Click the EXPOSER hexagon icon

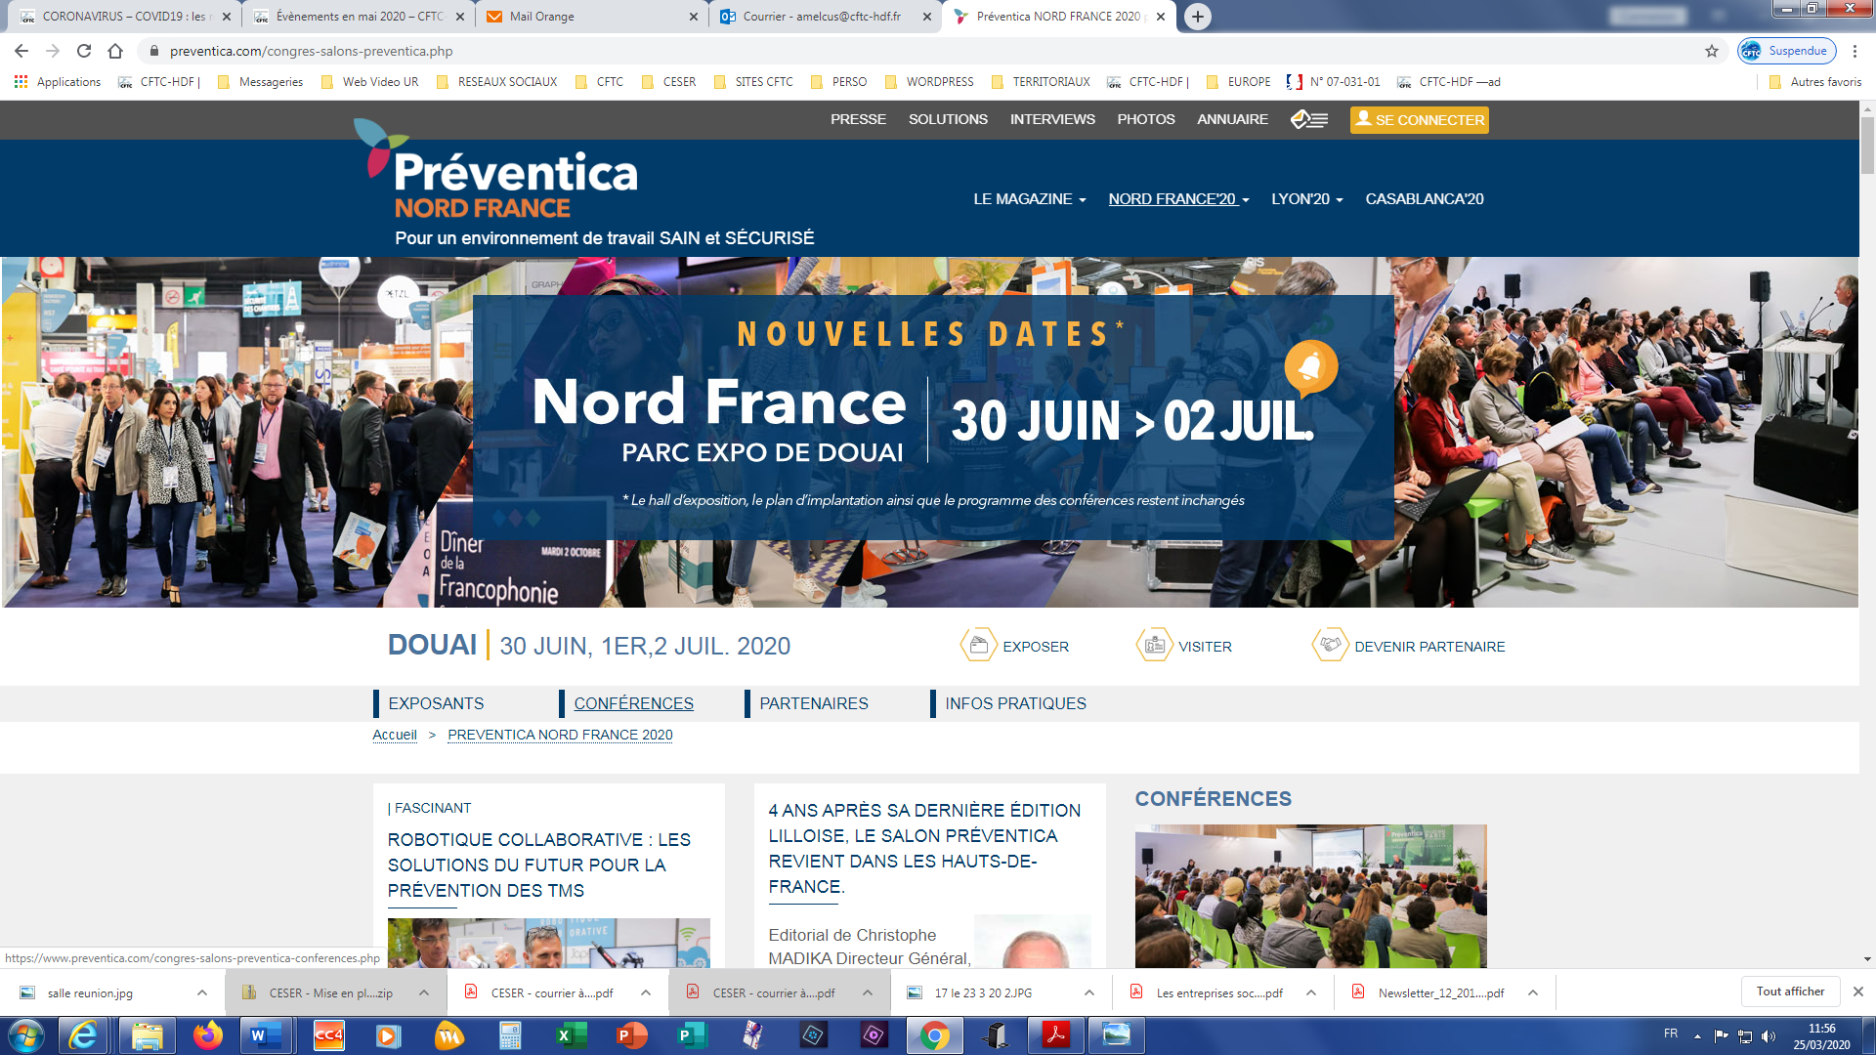(978, 645)
